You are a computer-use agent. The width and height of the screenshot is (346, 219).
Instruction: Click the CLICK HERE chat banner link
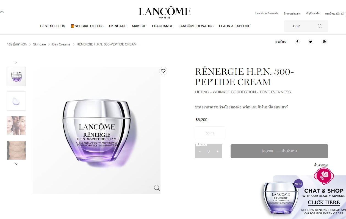(324, 203)
